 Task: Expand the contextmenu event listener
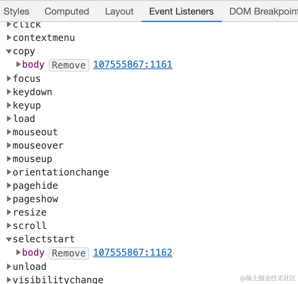pyautogui.click(x=9, y=38)
